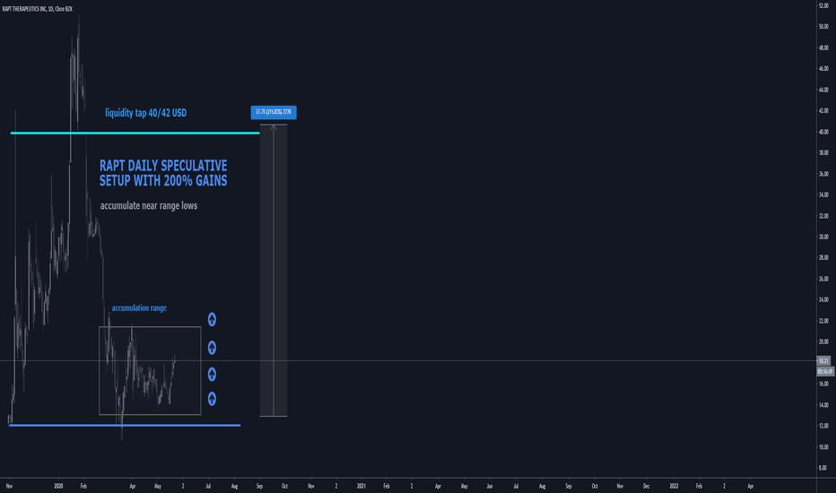Select the lowest blue up-arrow icon
This screenshot has width=836, height=493.
pyautogui.click(x=212, y=399)
